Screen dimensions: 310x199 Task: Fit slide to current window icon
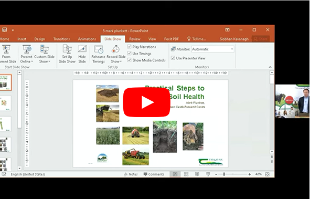(x=268, y=174)
